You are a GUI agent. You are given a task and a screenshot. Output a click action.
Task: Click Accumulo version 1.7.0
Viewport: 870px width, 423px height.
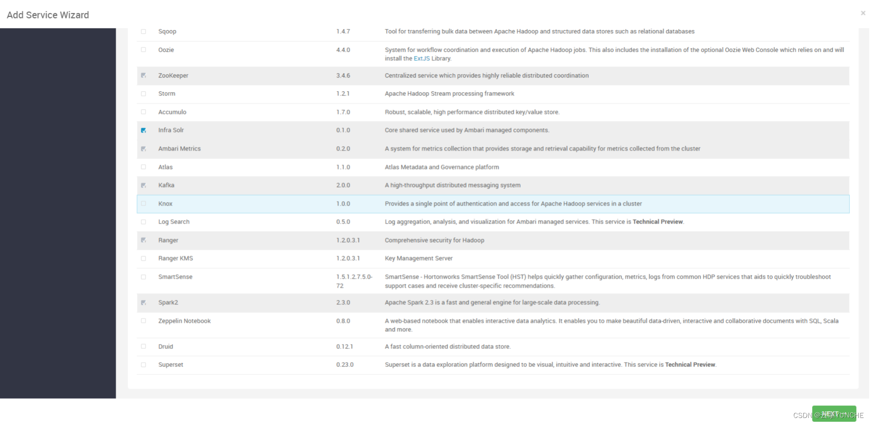(343, 112)
